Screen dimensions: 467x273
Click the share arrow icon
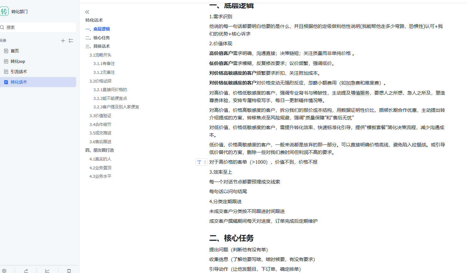coord(26,270)
